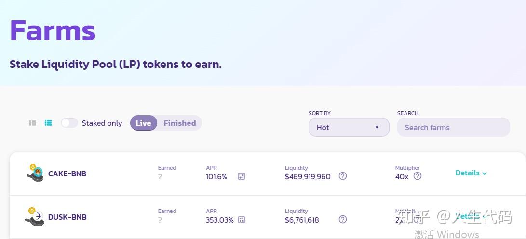Open the Sort By Hot dropdown
The width and height of the screenshot is (526, 239).
[x=349, y=127]
